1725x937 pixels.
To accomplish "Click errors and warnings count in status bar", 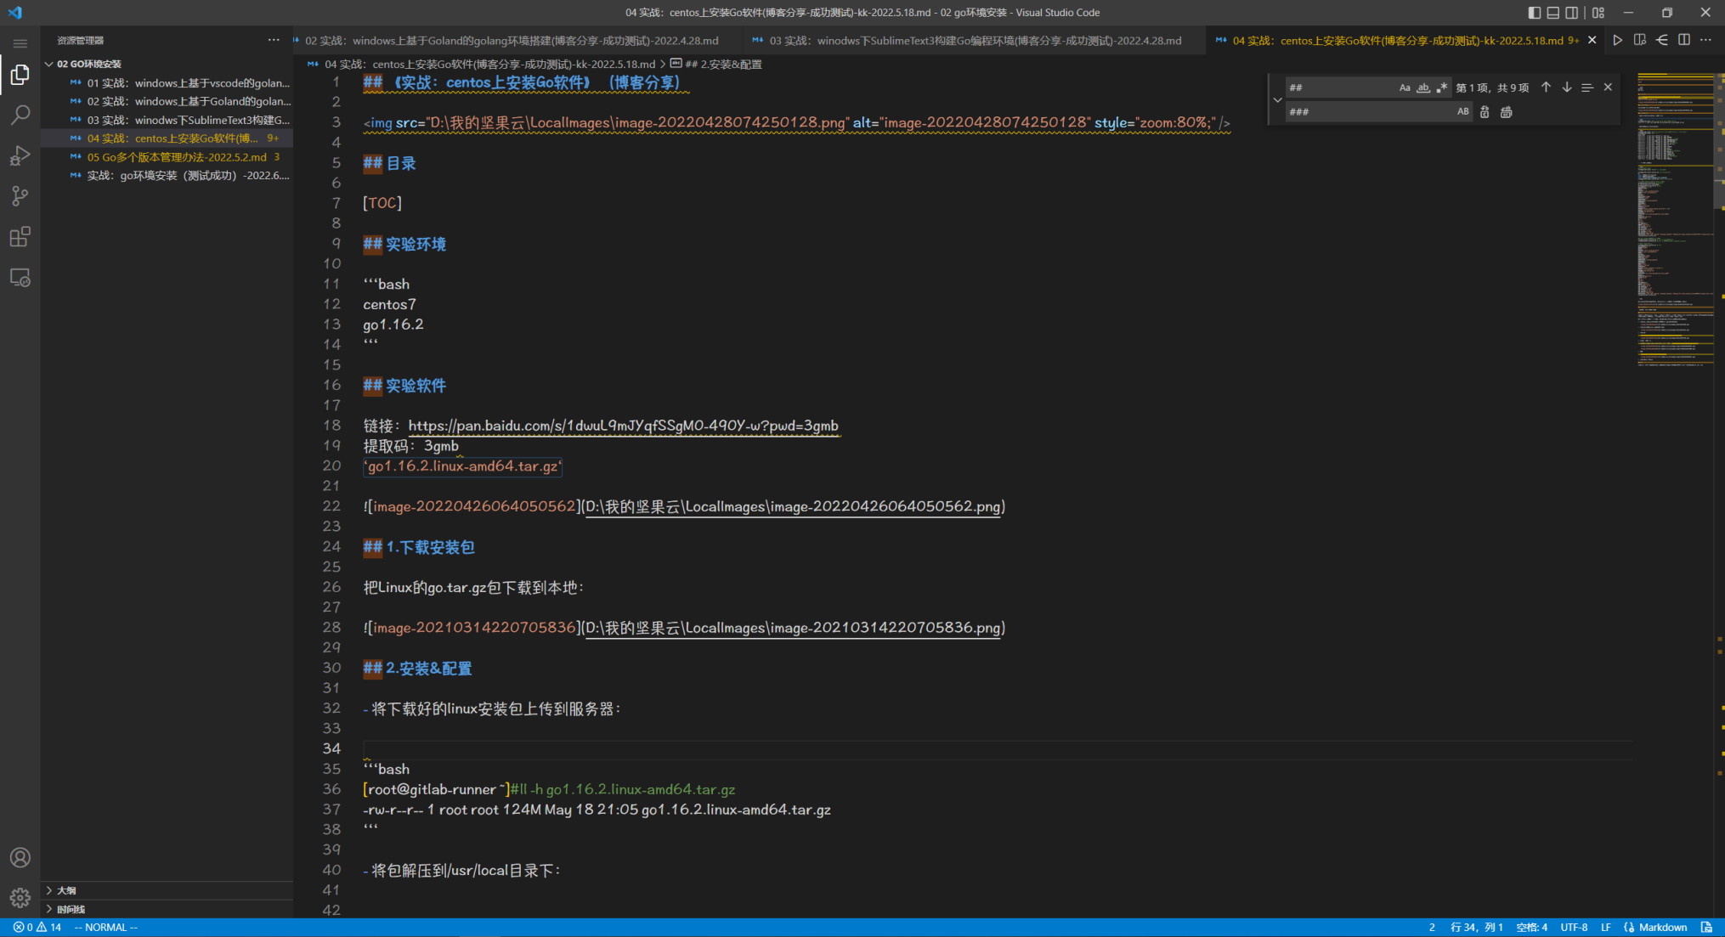I will pyautogui.click(x=37, y=928).
